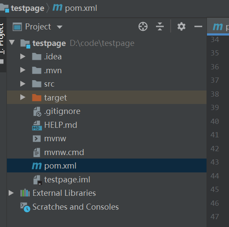229x227 pixels.
Task: Click line number 40 in editor gutter
Action: click(x=215, y=121)
